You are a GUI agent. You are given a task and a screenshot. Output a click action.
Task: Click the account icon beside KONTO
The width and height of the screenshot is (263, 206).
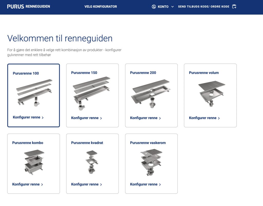(x=154, y=7)
